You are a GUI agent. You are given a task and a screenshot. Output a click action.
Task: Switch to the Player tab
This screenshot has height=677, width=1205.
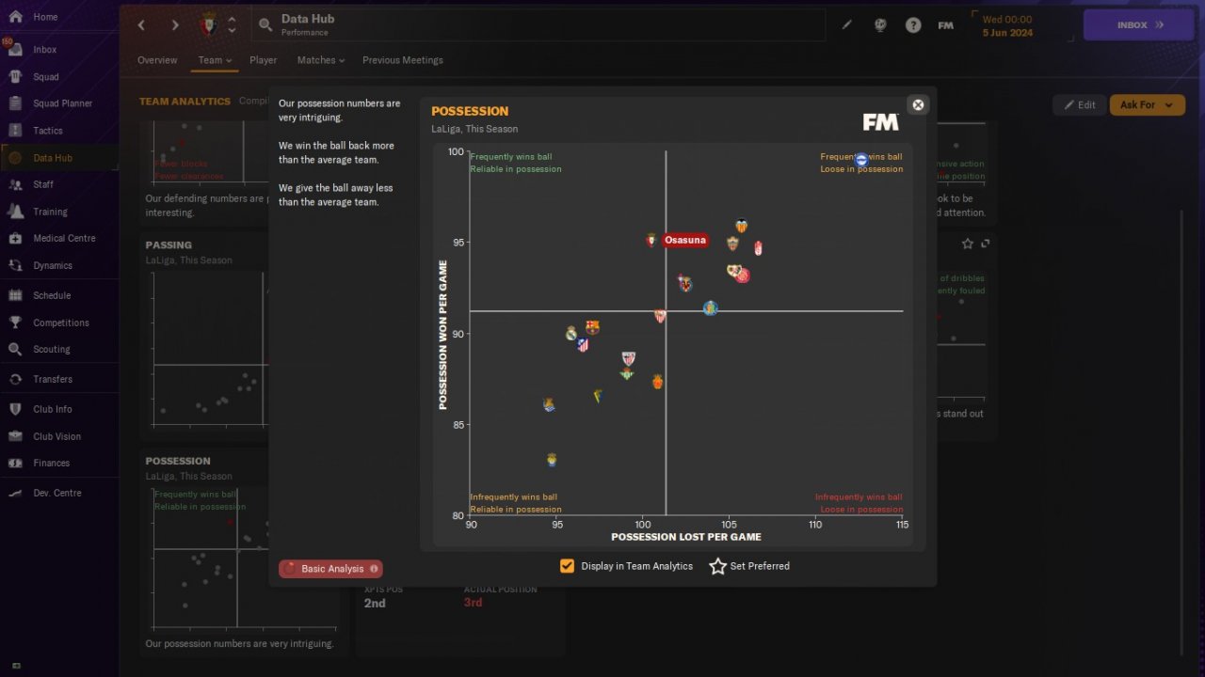coord(264,60)
